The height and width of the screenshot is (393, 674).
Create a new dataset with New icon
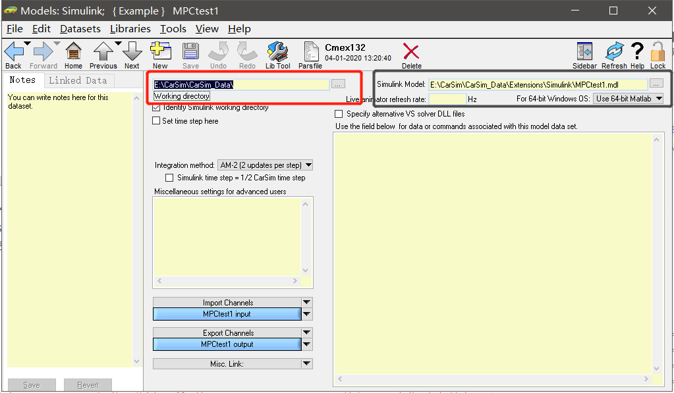(x=160, y=51)
